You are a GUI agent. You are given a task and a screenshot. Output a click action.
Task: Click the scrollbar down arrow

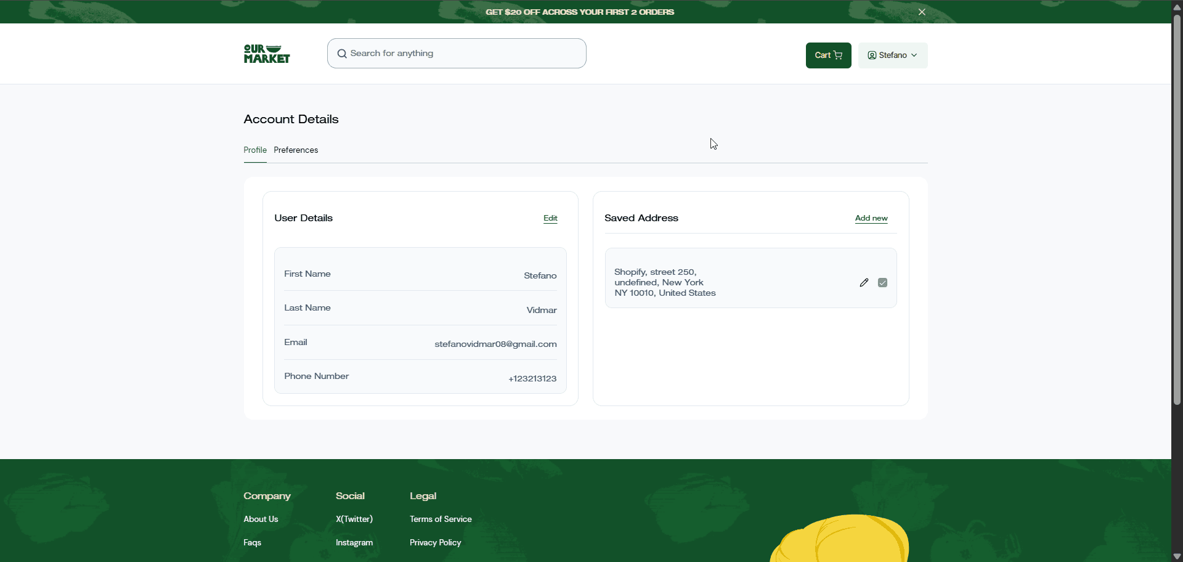pos(1177,556)
